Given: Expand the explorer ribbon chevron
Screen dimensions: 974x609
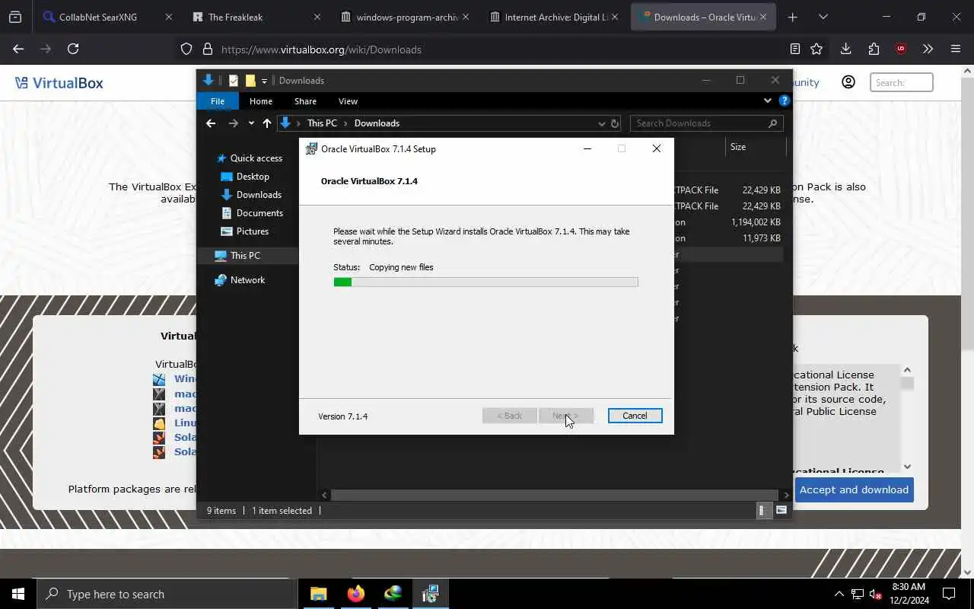Looking at the screenshot, I should [767, 100].
